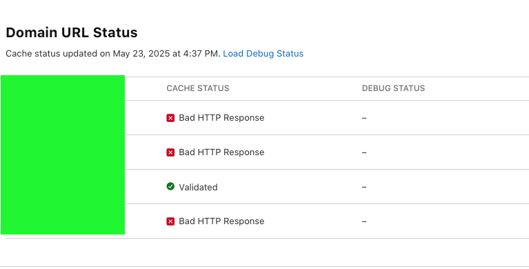Click the Domain URL Status heading
The image size is (529, 269).
(x=72, y=32)
